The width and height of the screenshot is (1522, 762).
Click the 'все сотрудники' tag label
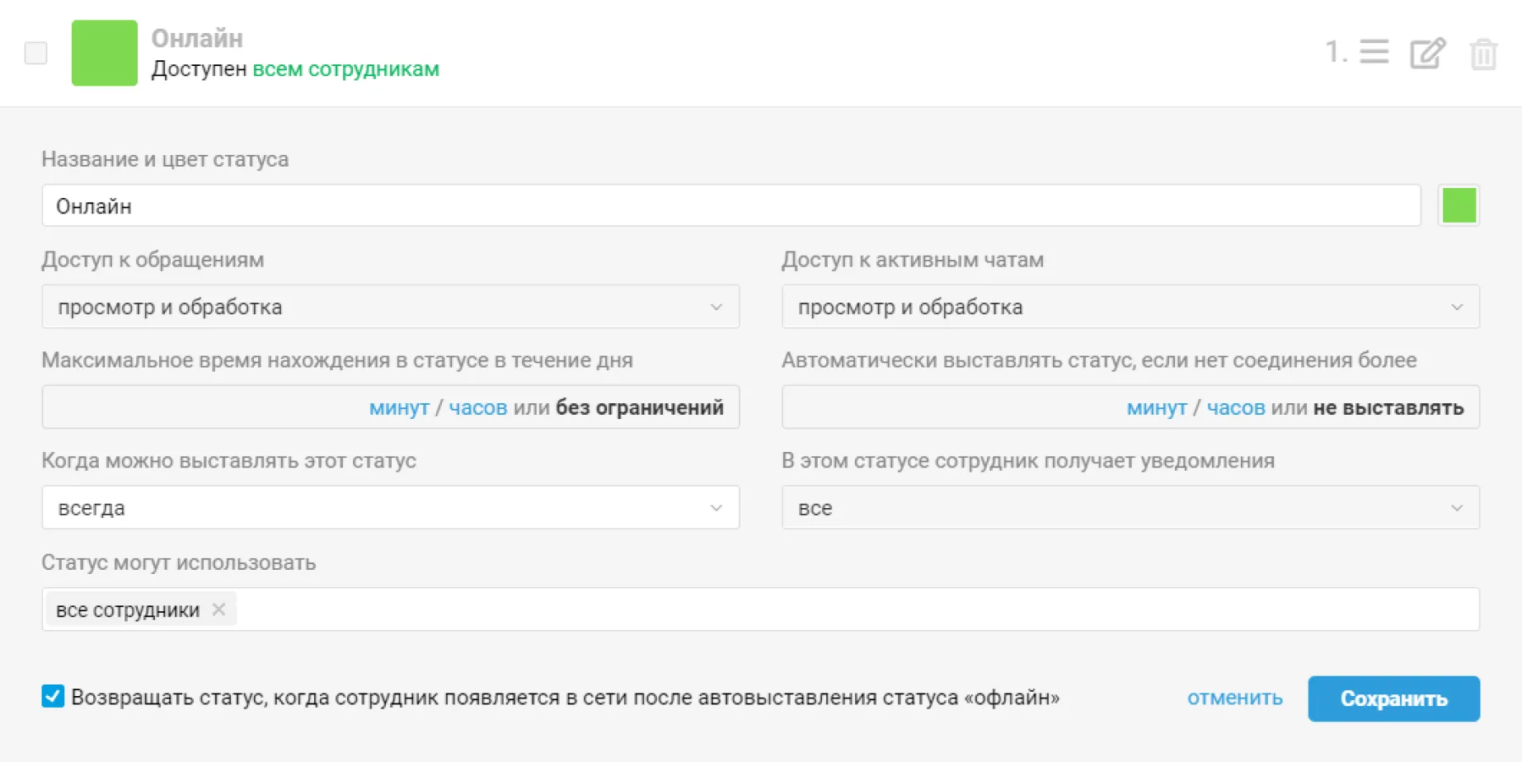coord(128,610)
